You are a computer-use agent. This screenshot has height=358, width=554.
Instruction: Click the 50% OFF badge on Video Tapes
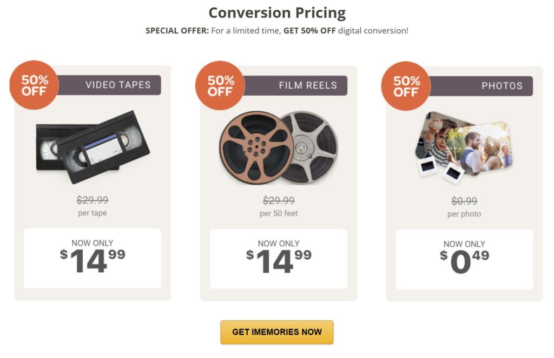[35, 85]
